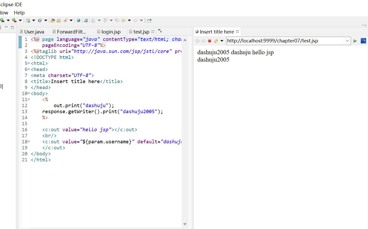
Task: Click the yellow Back navigation arrow
Action: [x=123, y=20]
